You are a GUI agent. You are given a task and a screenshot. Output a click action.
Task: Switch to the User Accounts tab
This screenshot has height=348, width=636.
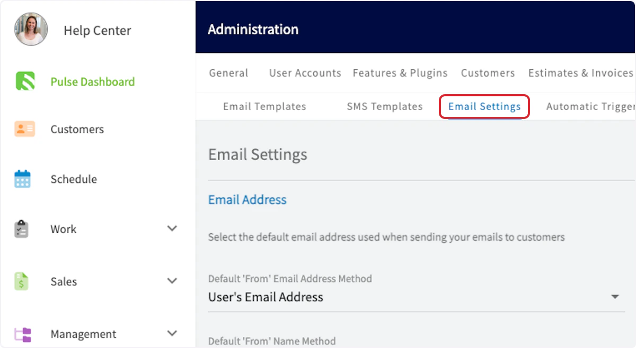click(305, 73)
